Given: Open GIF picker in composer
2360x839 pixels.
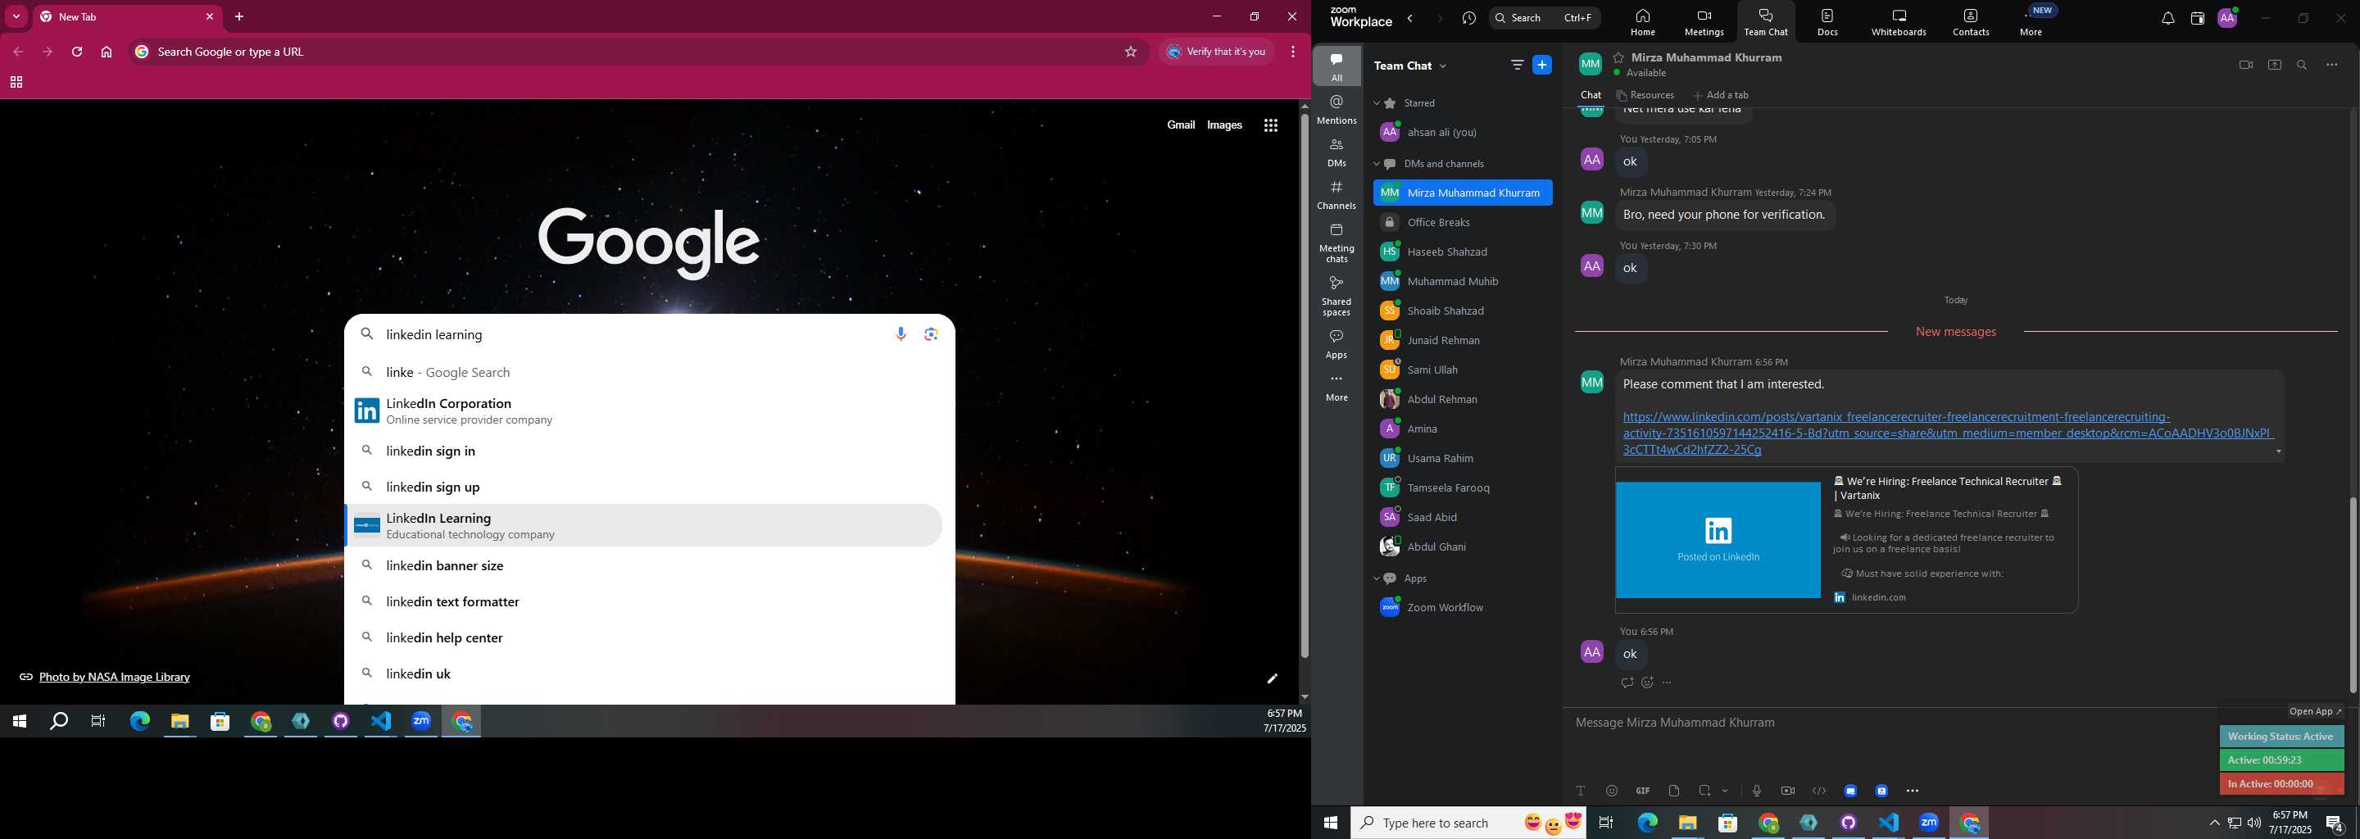Looking at the screenshot, I should click(x=1643, y=791).
